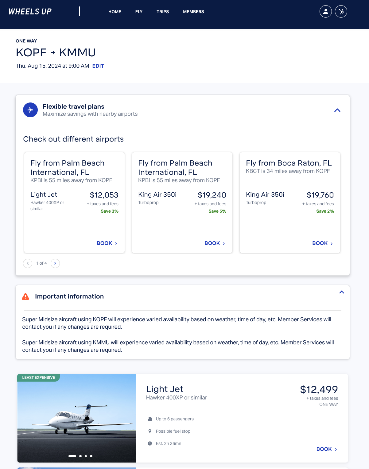Image resolution: width=369 pixels, height=469 pixels.
Task: Click the first filled carousel indicator bar
Action: pos(72,456)
